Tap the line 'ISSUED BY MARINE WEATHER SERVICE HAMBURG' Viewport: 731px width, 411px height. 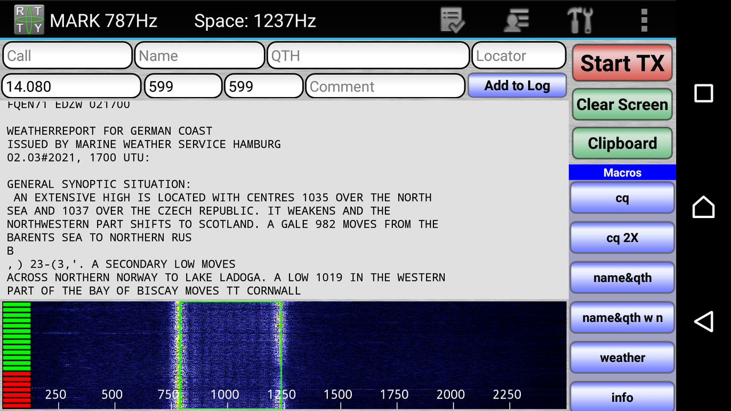pyautogui.click(x=144, y=144)
